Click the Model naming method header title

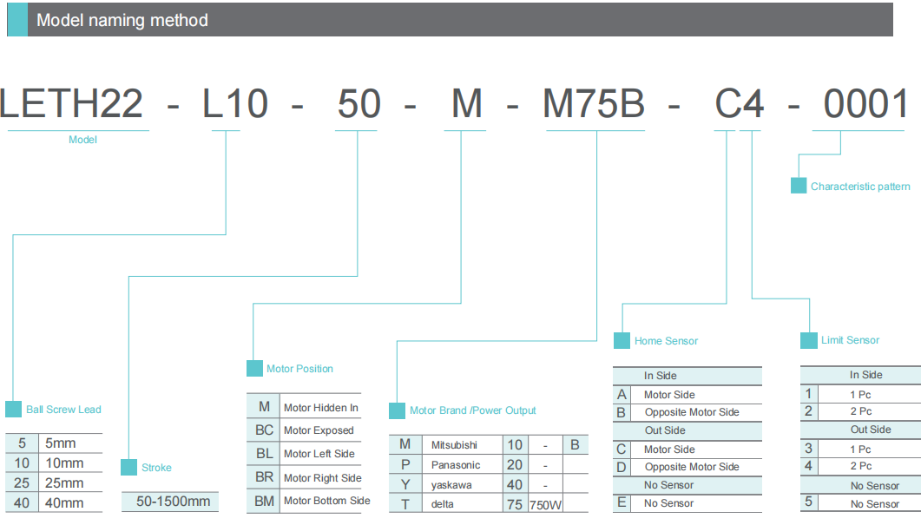coord(122,20)
